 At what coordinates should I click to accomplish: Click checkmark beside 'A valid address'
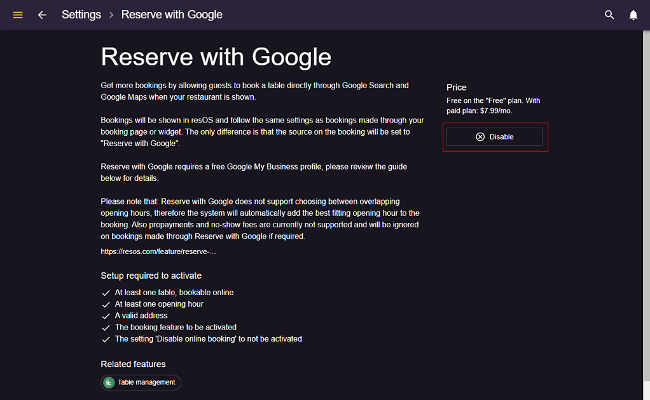(106, 316)
